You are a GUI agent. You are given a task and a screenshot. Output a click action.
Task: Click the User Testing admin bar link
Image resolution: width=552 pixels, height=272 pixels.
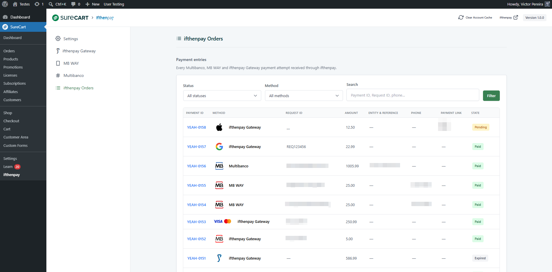tap(114, 4)
